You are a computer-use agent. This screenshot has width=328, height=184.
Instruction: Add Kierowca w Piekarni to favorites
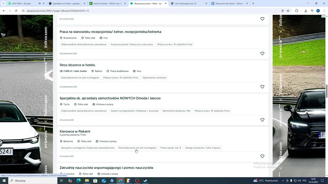click(262, 156)
